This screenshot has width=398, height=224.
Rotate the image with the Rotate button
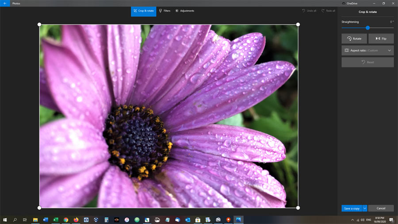coord(354,39)
